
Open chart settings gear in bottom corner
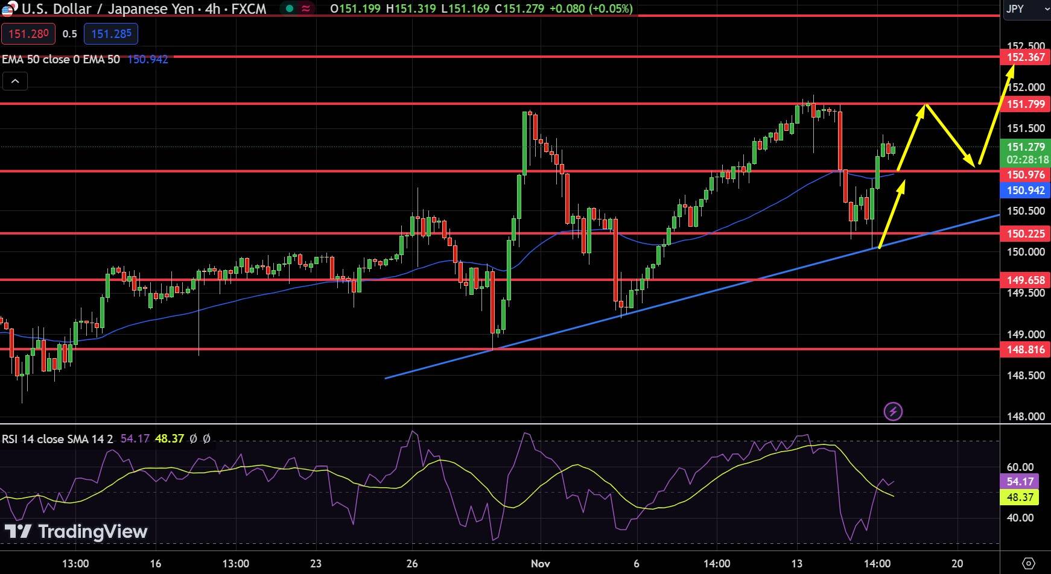point(1029,564)
